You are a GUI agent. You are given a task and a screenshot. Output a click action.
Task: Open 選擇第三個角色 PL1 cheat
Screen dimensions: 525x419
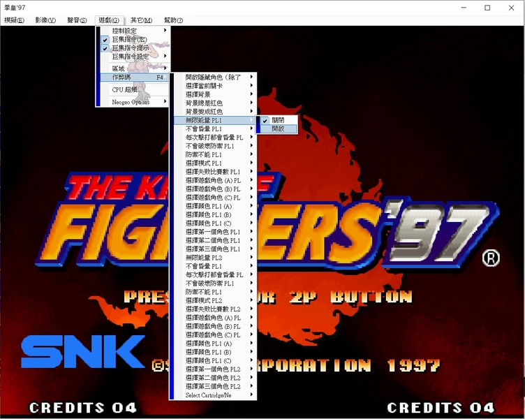point(215,249)
